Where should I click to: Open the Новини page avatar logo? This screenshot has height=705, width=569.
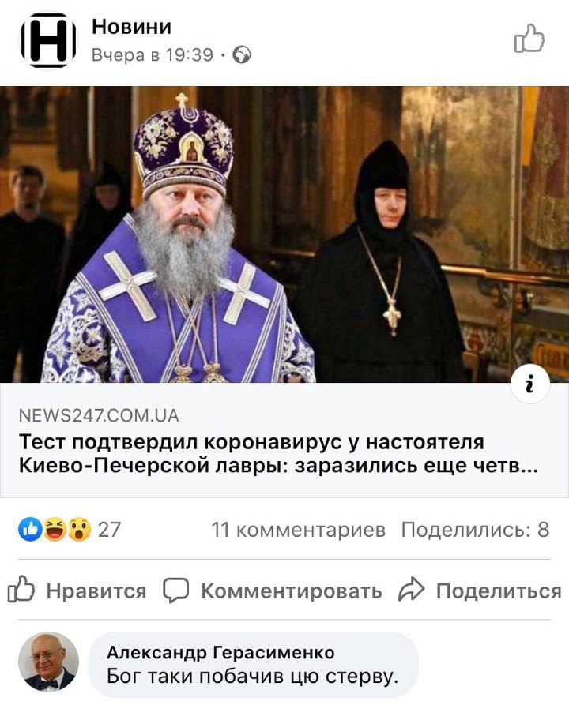tap(48, 41)
